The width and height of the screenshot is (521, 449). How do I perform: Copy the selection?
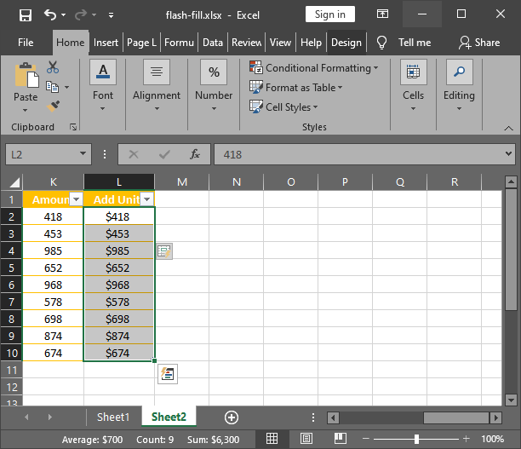pyautogui.click(x=53, y=87)
